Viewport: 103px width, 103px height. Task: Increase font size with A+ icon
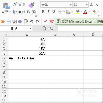tap(92, 4)
